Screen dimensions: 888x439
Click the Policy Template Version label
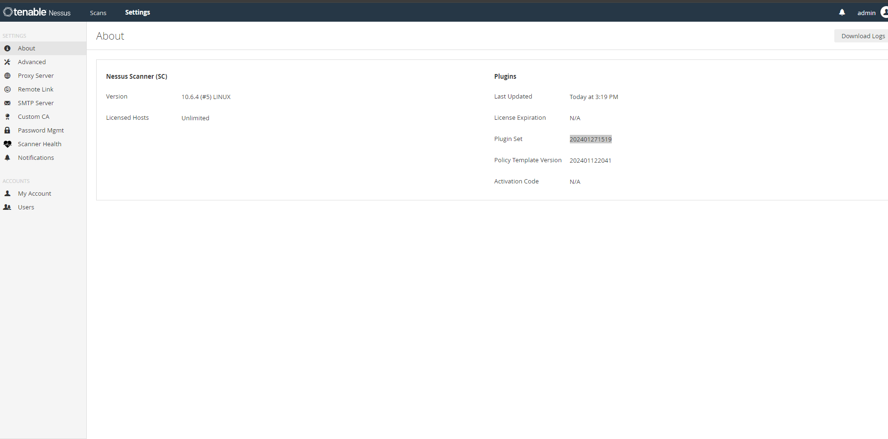click(x=528, y=160)
